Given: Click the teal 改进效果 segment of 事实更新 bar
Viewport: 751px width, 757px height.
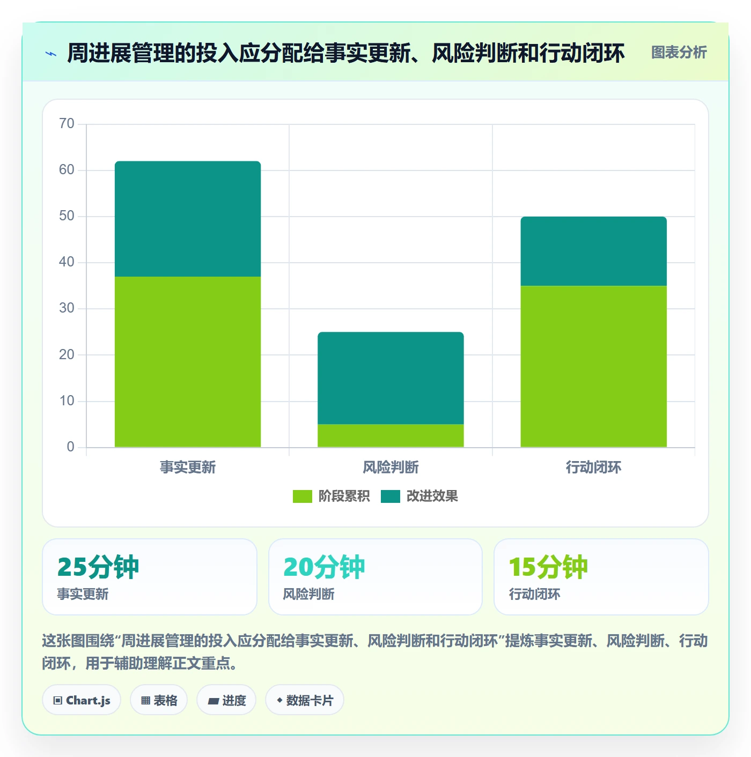Looking at the screenshot, I should click(188, 219).
